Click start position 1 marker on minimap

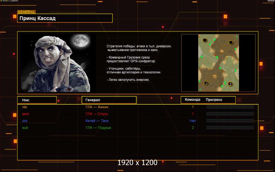click(x=206, y=83)
